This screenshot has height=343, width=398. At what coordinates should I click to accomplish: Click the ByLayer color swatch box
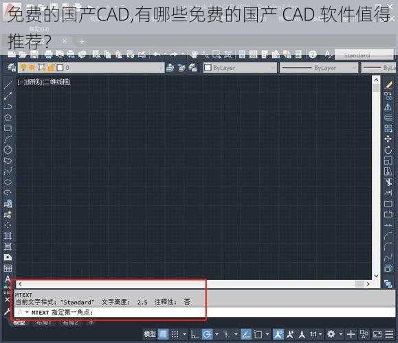tap(208, 67)
